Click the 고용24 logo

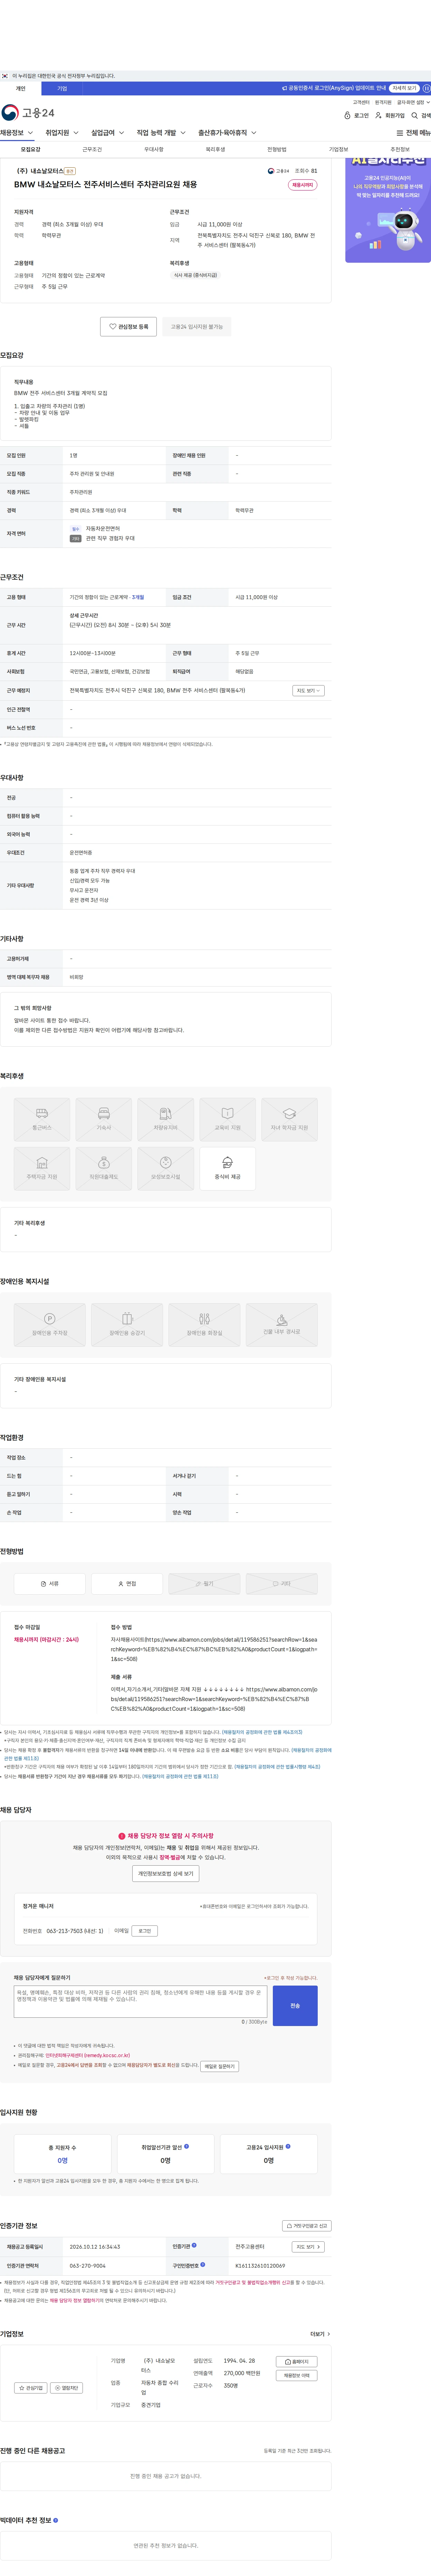click(x=28, y=113)
